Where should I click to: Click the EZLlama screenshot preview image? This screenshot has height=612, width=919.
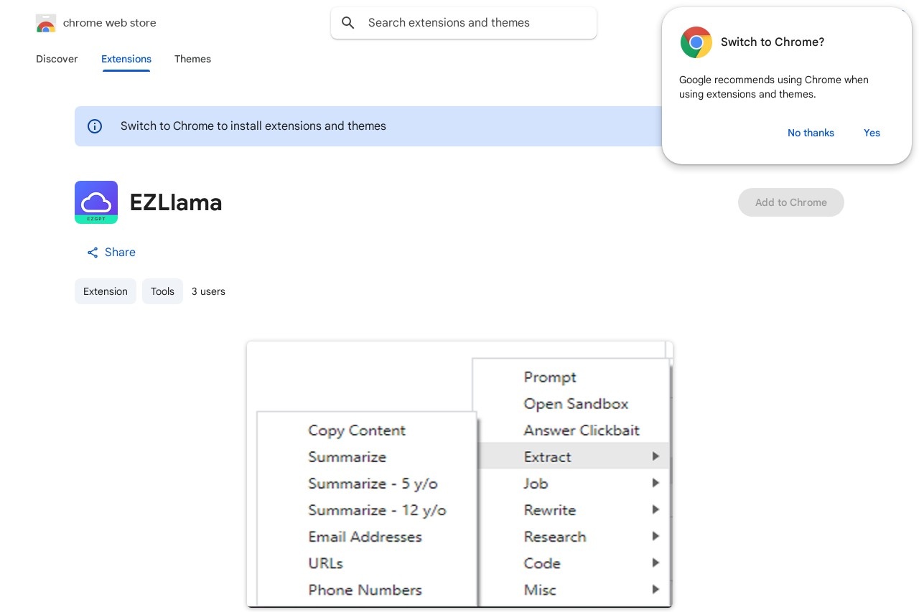[x=459, y=474]
